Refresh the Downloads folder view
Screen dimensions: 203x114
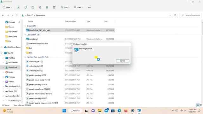click(x=175, y=15)
